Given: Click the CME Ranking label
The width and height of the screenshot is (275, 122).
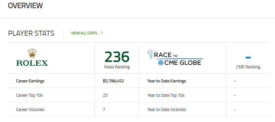Looking at the screenshot, I should click(x=248, y=67).
